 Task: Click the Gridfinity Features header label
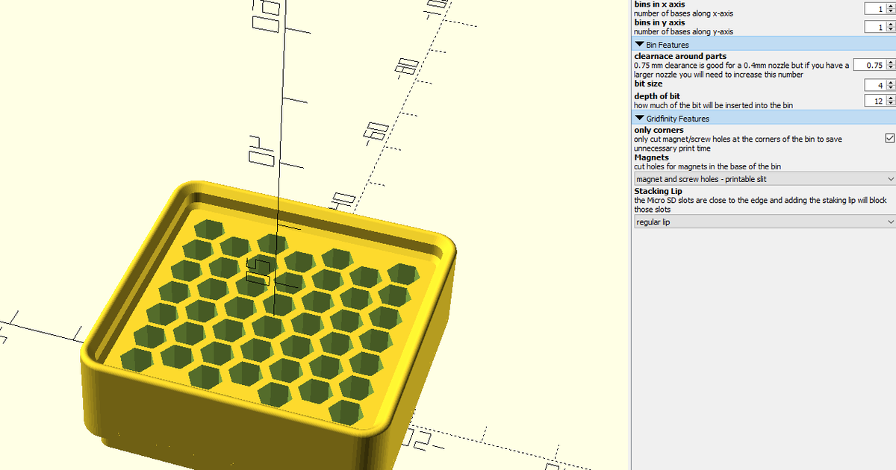676,118
